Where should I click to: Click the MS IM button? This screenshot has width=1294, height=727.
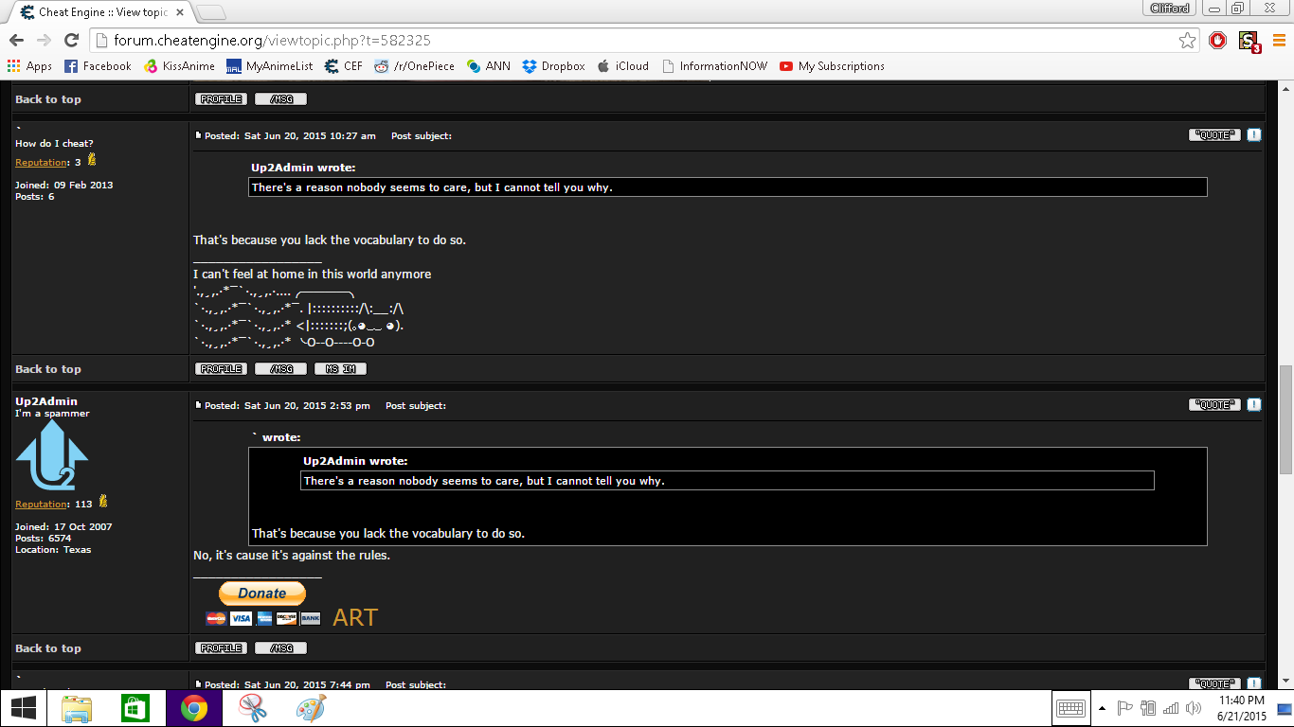340,369
